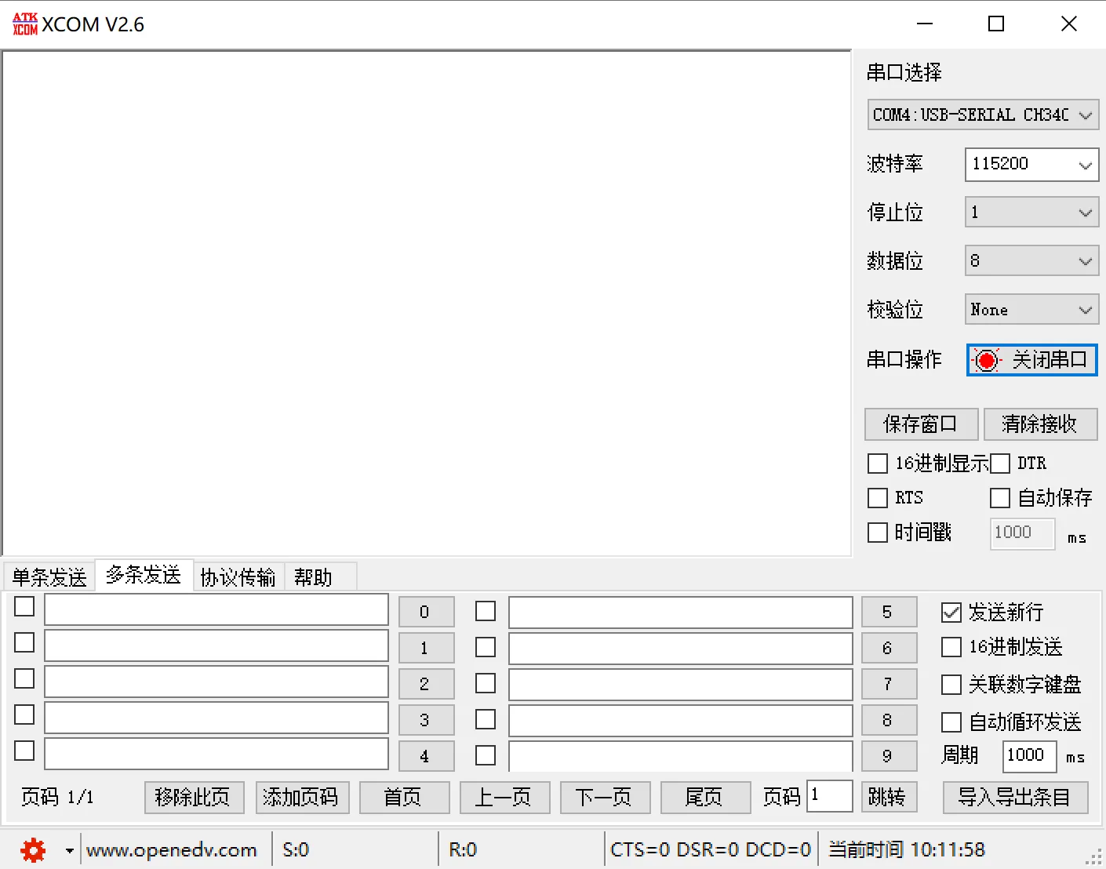Click the S:0 sent counter
This screenshot has height=869, width=1106.
point(296,850)
